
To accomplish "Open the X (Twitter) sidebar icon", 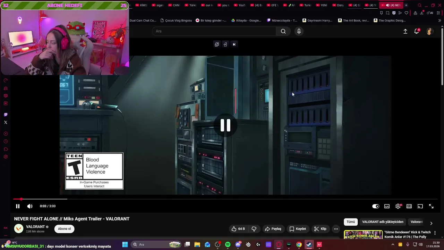I will pyautogui.click(x=6, y=122).
